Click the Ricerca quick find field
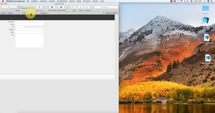 coord(106,7)
